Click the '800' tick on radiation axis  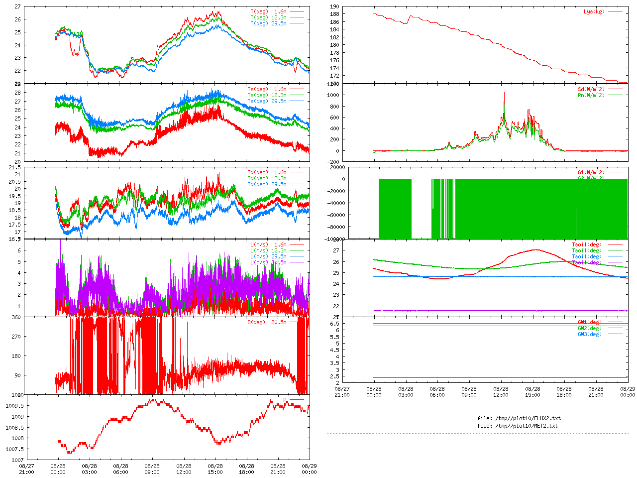(x=334, y=107)
